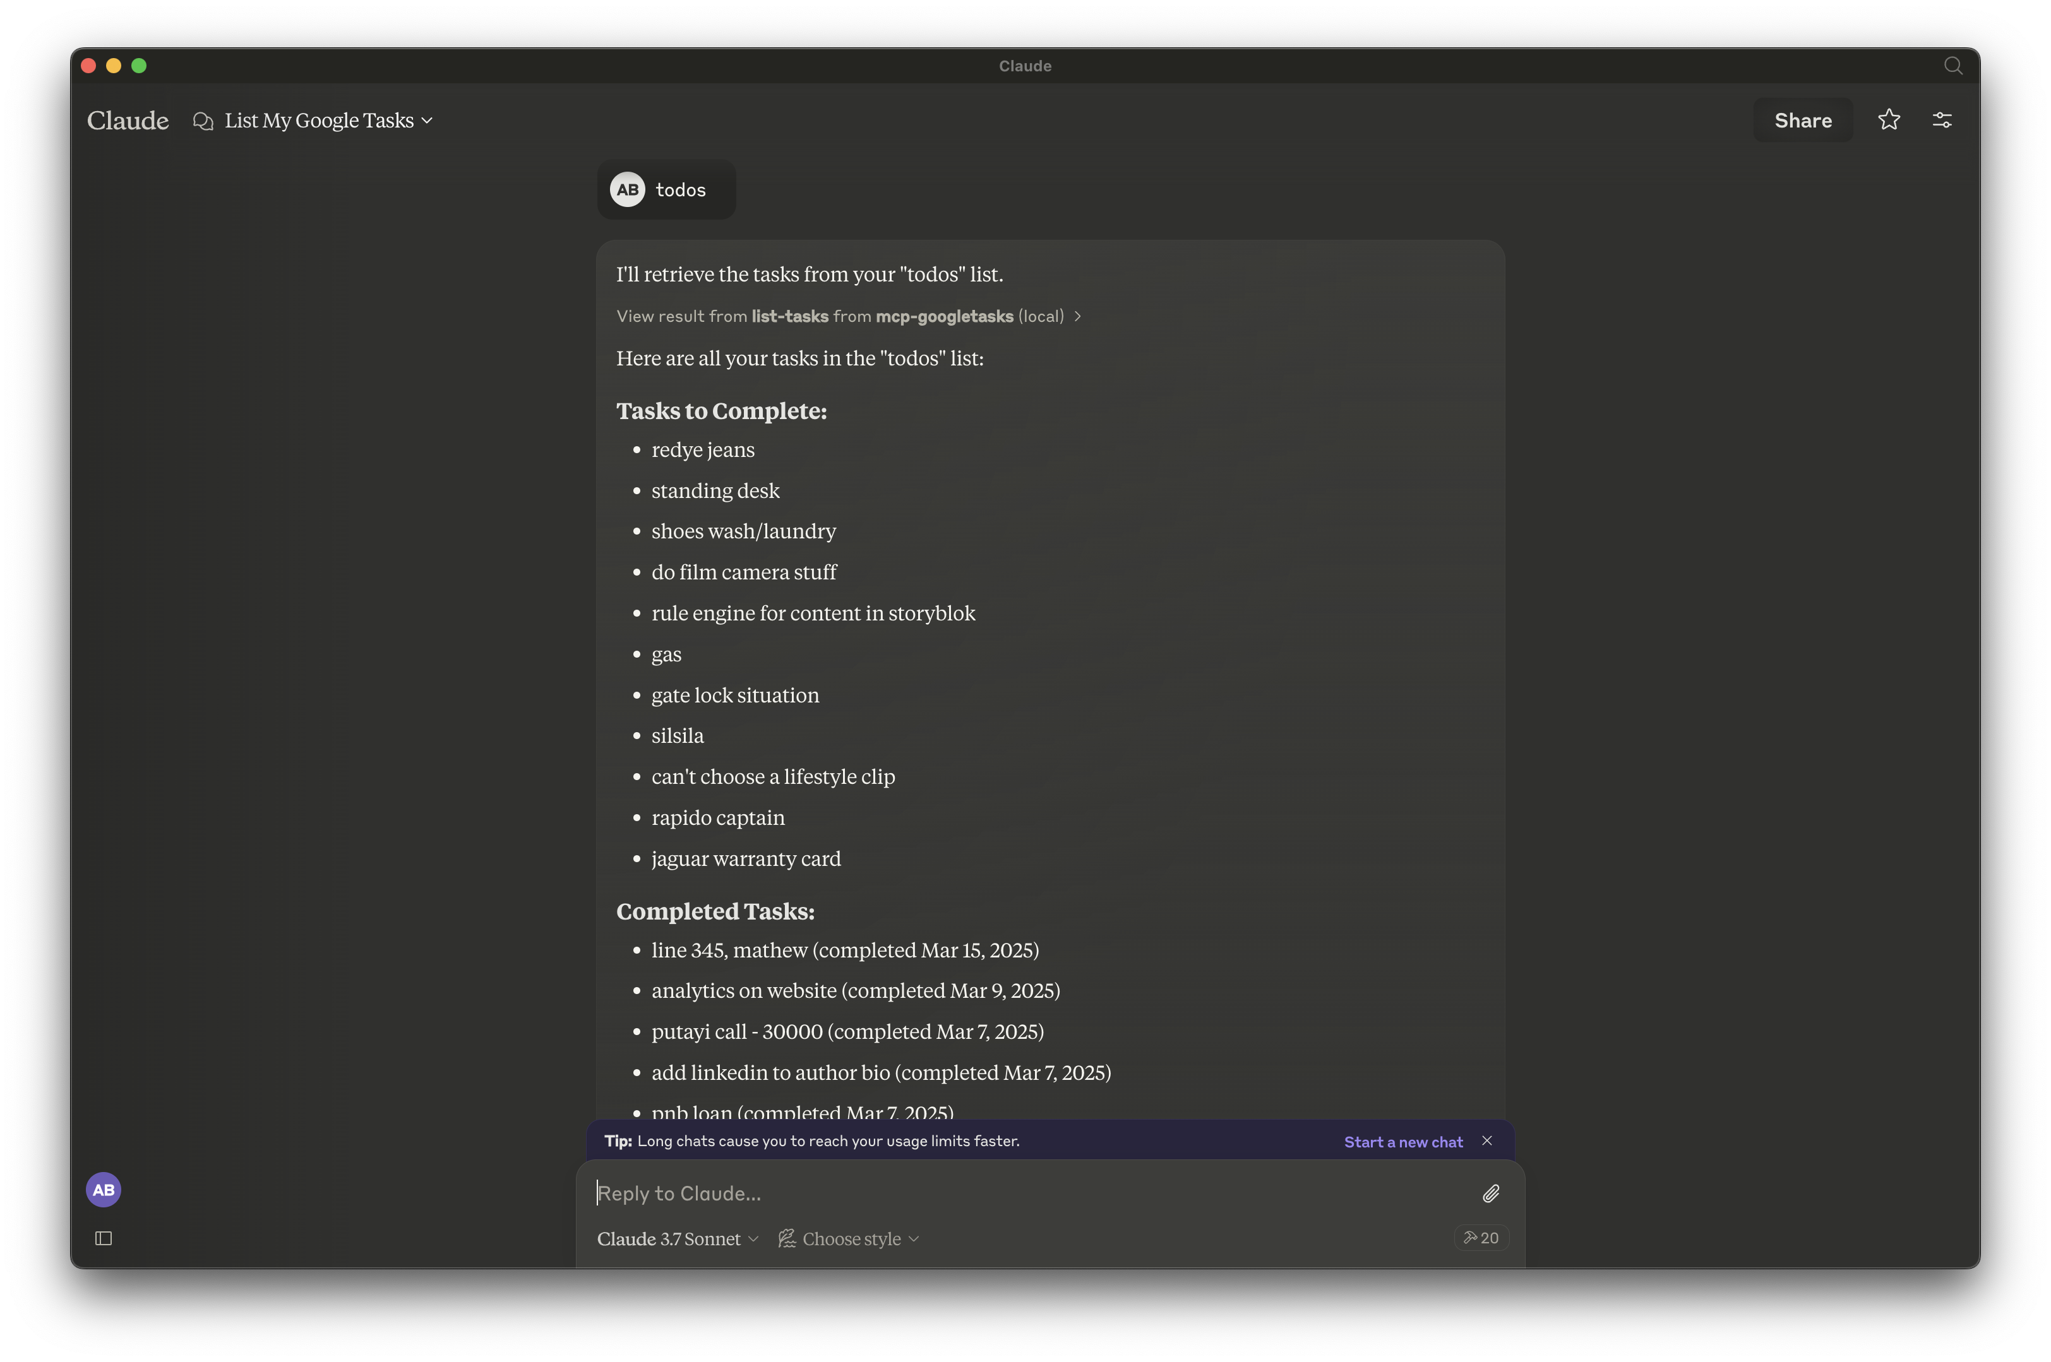2051x1362 pixels.
Task: Click the Claude logo at top left
Action: click(128, 121)
